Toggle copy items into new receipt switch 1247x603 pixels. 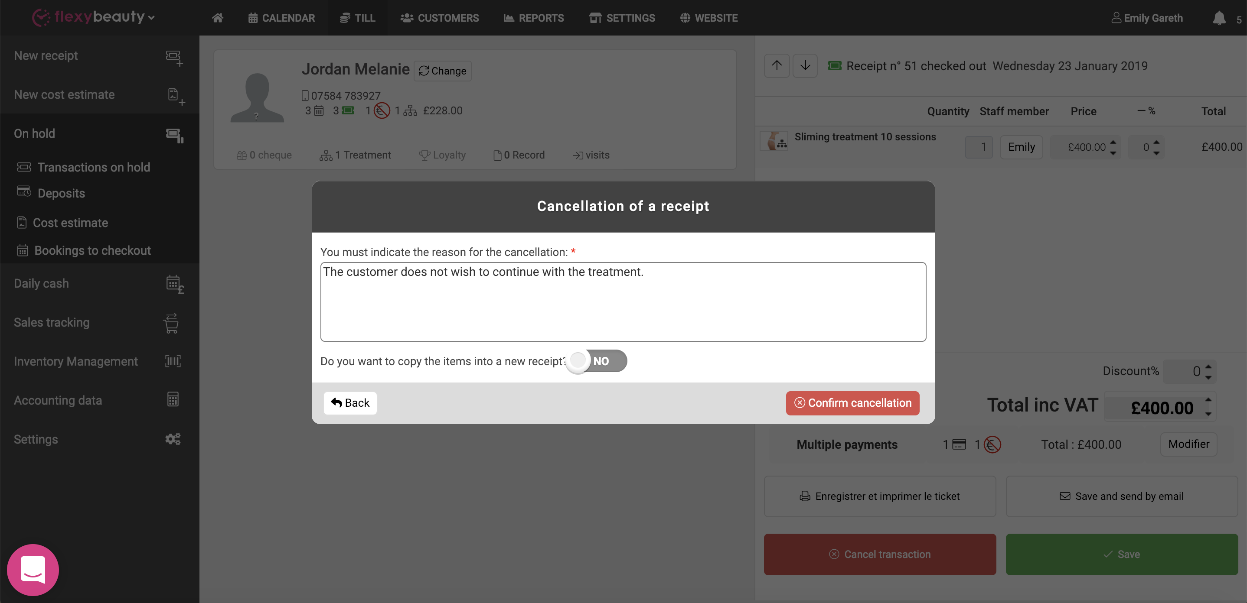(x=597, y=361)
